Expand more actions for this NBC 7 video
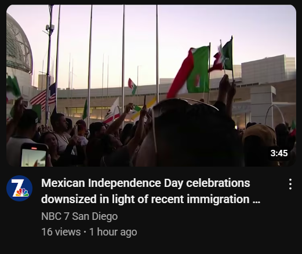Viewport: 302px width, 254px height. click(x=290, y=184)
